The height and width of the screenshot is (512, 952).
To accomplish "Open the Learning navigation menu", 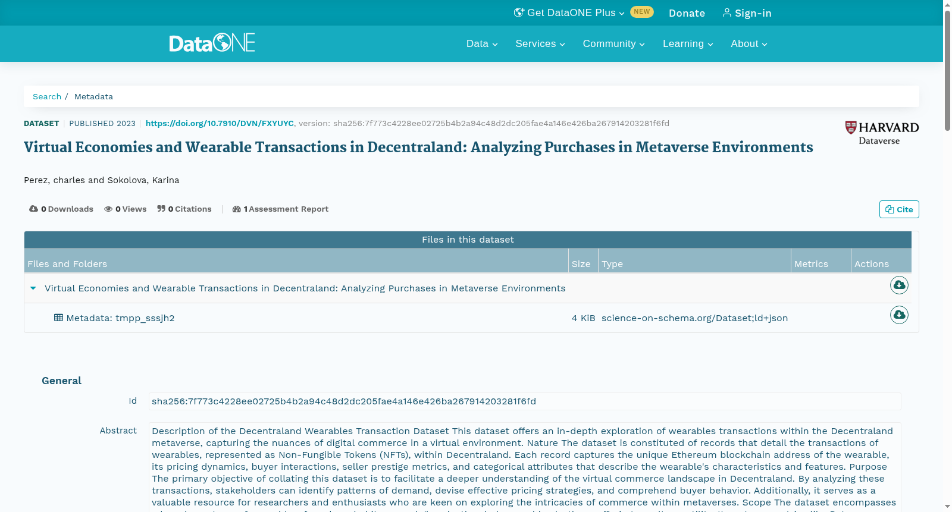I will [x=688, y=43].
